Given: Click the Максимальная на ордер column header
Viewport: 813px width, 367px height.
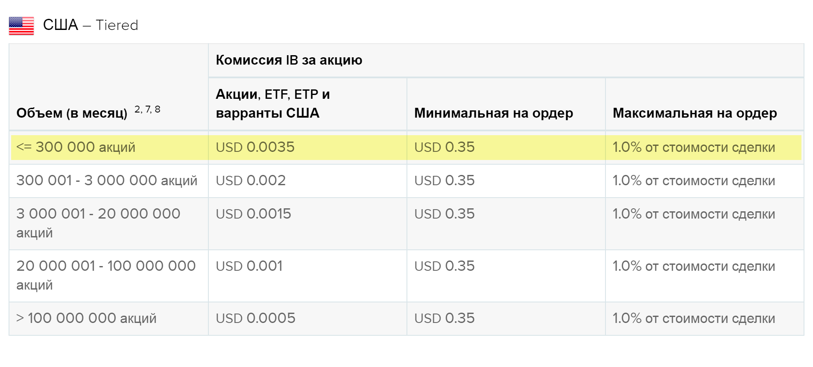Looking at the screenshot, I should [694, 113].
